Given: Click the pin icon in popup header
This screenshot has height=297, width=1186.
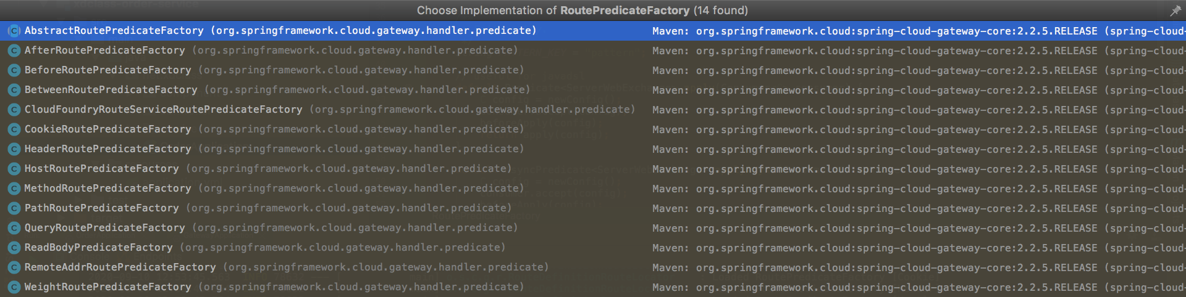Looking at the screenshot, I should [x=1175, y=10].
